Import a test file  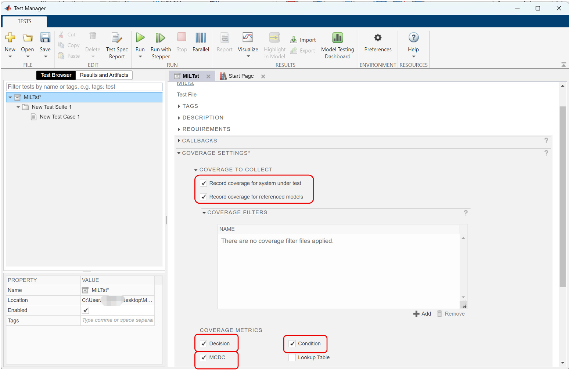pyautogui.click(x=303, y=39)
